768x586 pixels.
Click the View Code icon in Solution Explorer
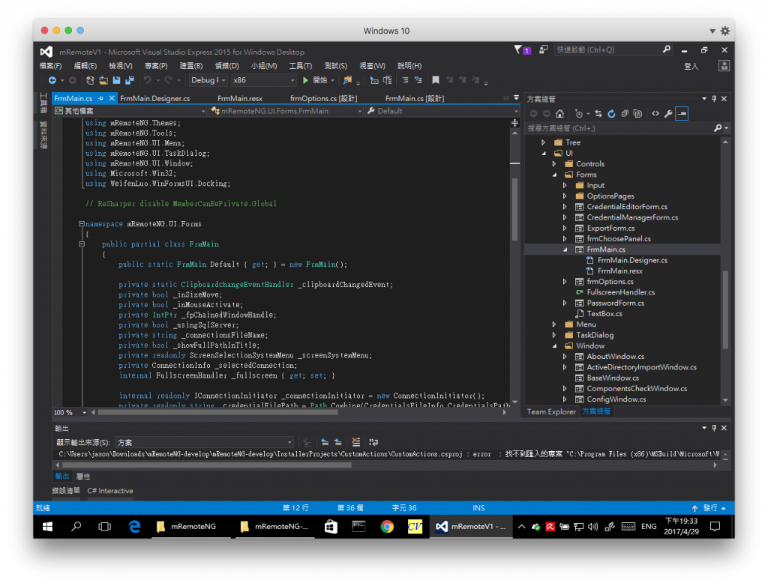click(x=655, y=114)
